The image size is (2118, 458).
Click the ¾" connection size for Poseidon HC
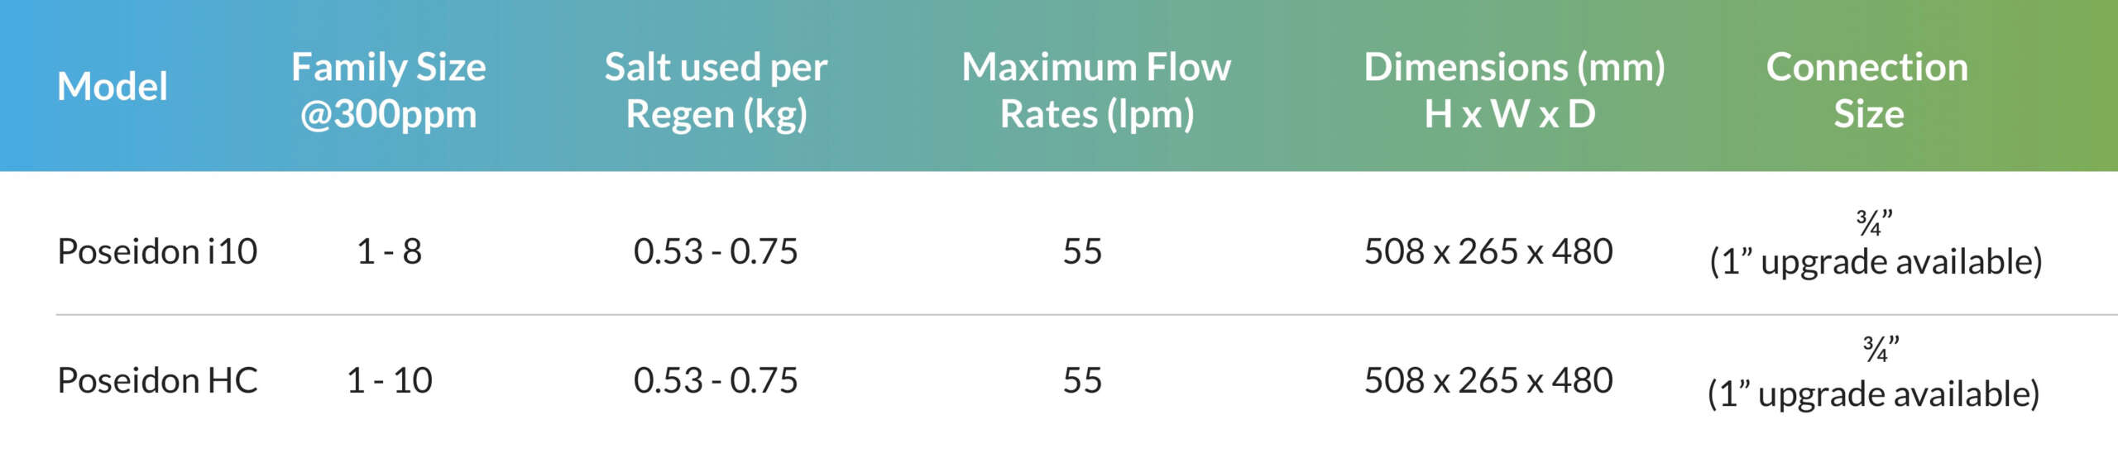point(1880,350)
